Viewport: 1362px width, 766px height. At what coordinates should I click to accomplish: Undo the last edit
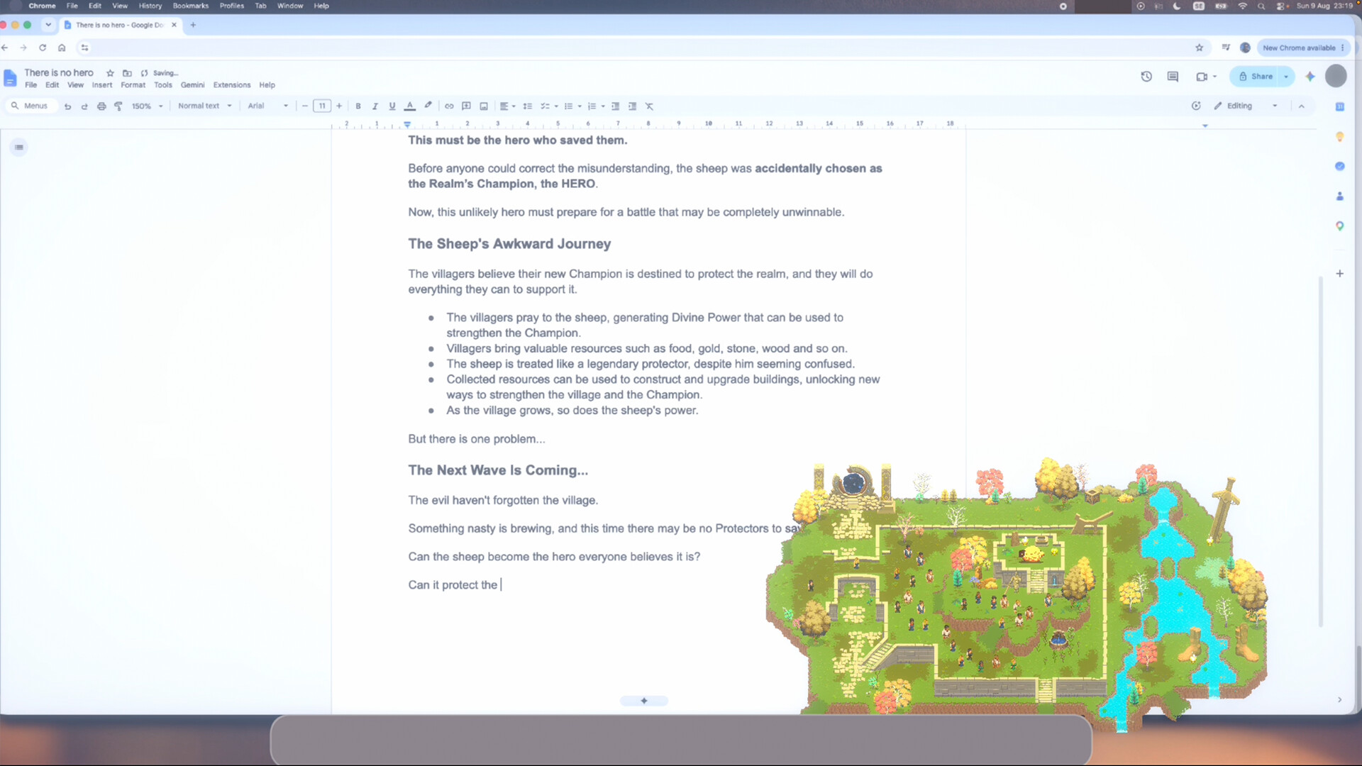[67, 106]
